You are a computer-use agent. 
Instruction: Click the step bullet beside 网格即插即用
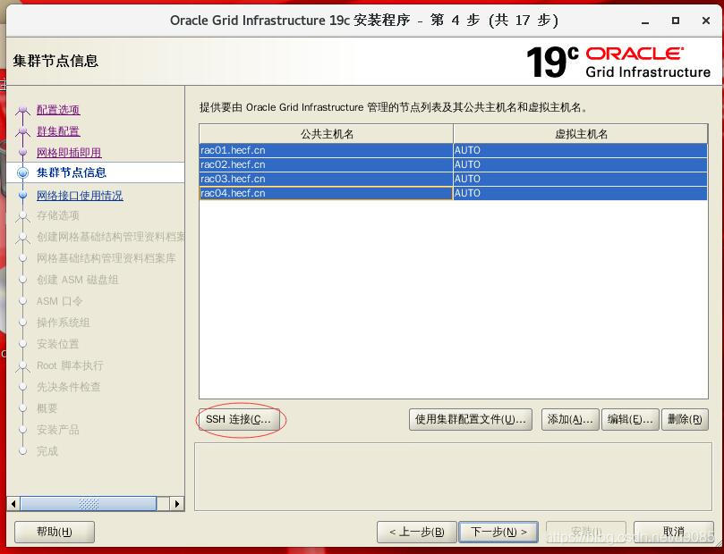pos(22,153)
